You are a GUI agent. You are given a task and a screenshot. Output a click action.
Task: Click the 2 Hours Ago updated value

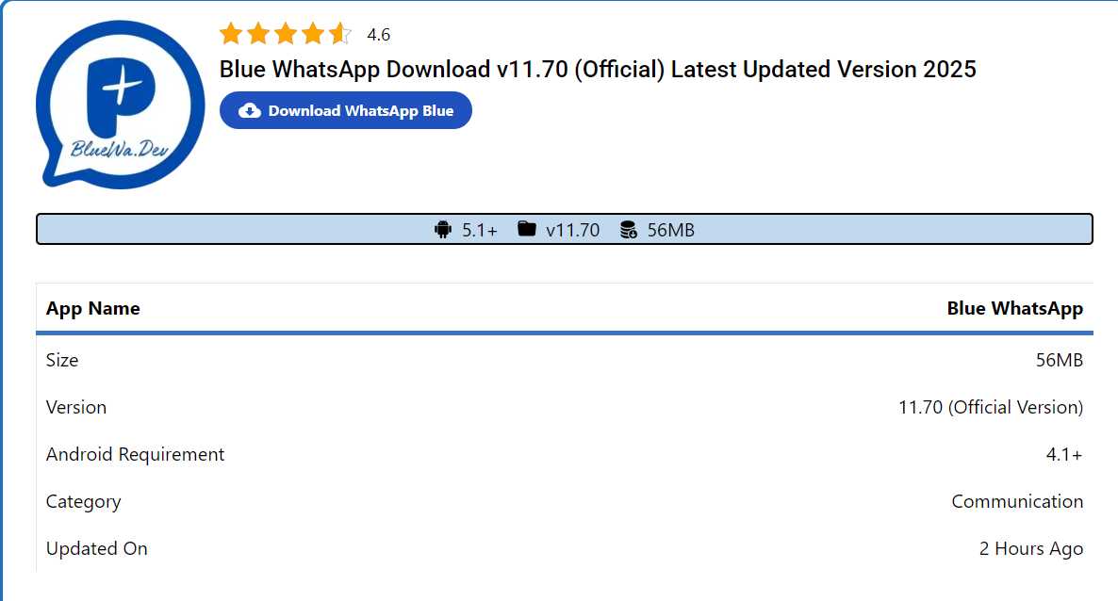coord(1031,548)
